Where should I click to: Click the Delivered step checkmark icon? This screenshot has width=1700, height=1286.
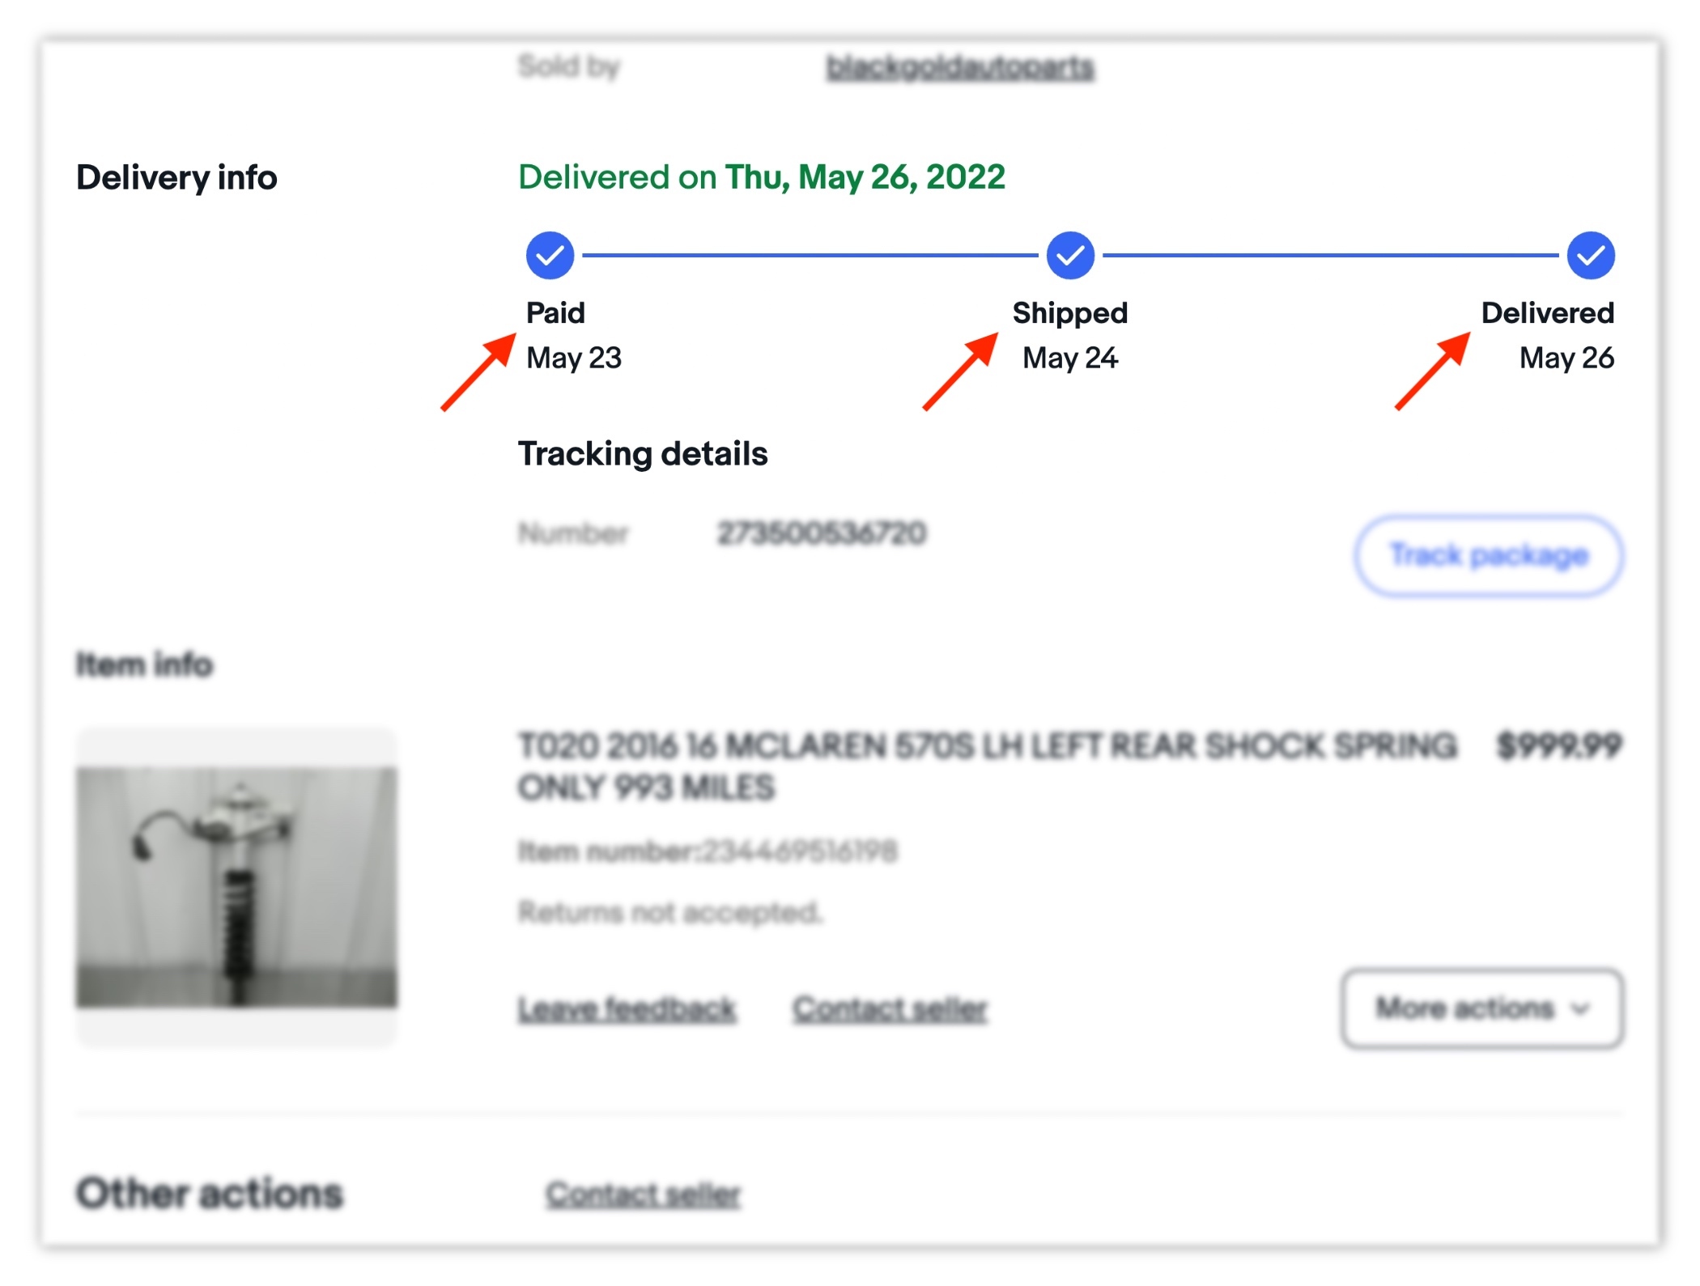tap(1591, 256)
